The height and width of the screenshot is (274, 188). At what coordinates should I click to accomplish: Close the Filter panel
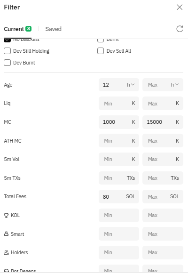pyautogui.click(x=180, y=8)
